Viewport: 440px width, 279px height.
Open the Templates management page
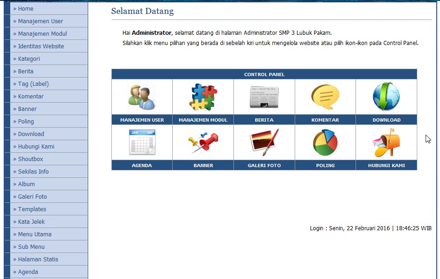click(31, 209)
